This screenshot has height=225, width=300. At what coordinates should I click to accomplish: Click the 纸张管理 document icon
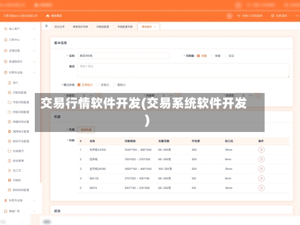coord(10,161)
